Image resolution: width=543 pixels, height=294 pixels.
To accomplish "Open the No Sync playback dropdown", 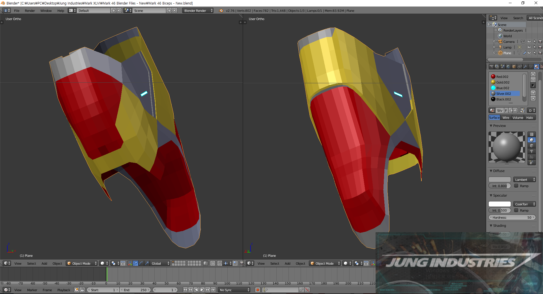I will (234, 290).
